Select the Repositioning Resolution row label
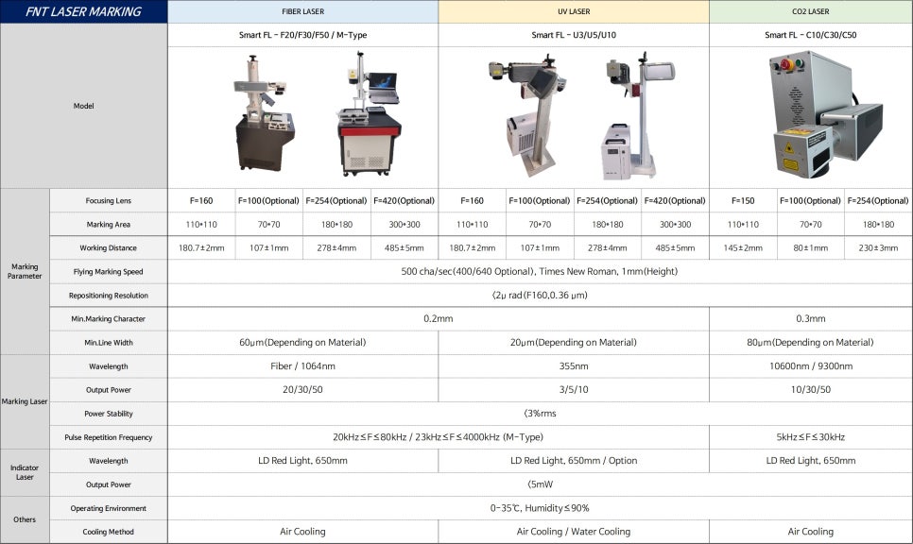This screenshot has width=913, height=544. tap(109, 296)
